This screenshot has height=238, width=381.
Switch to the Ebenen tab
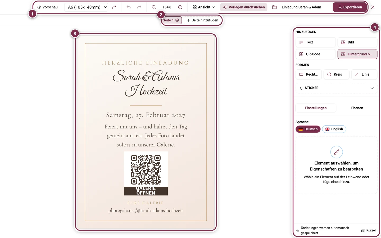pos(357,108)
